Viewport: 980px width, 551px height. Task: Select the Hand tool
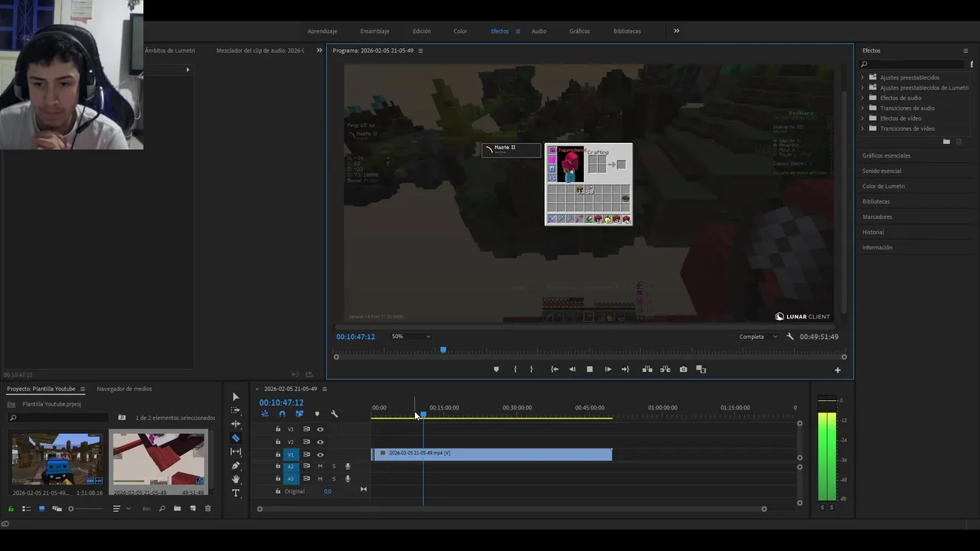point(236,479)
